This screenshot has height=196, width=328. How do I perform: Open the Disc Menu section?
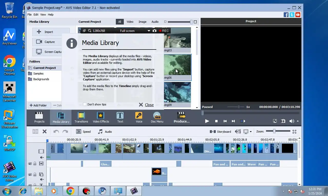pos(157,117)
